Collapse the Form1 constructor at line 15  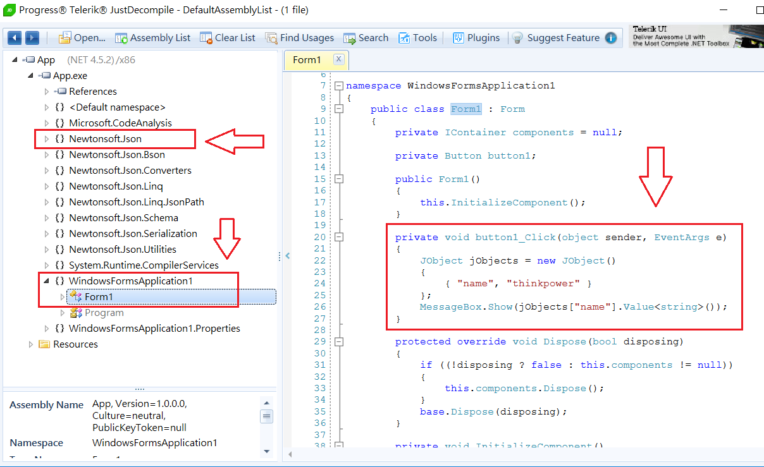pyautogui.click(x=339, y=179)
